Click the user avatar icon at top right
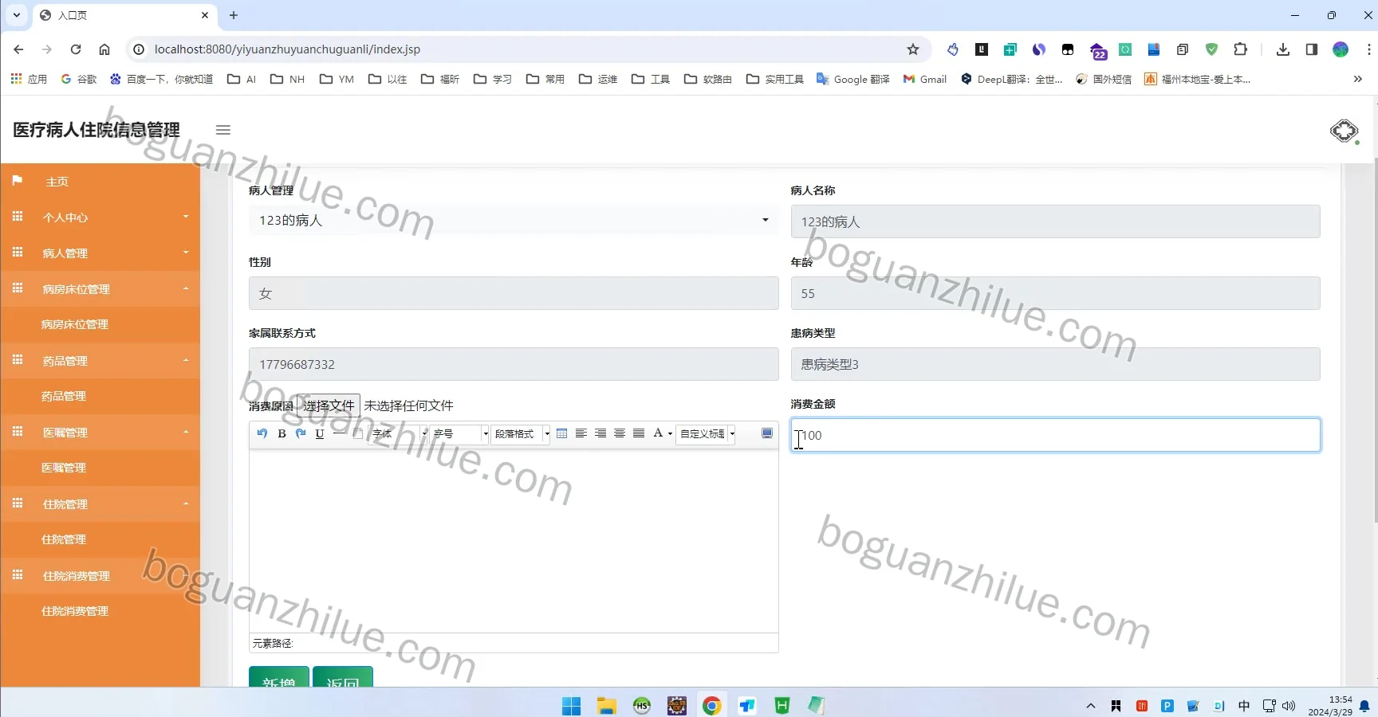The width and height of the screenshot is (1378, 717). click(1344, 131)
